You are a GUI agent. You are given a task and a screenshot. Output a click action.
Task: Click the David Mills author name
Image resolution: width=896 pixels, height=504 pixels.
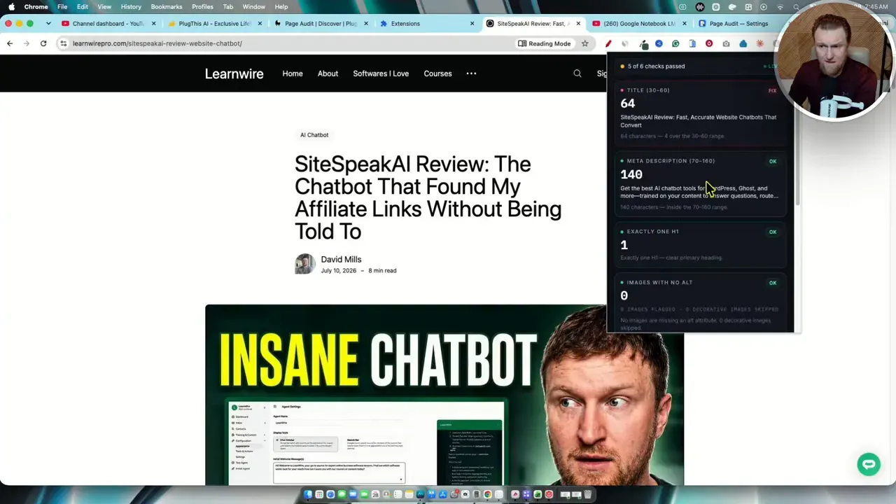point(341,260)
